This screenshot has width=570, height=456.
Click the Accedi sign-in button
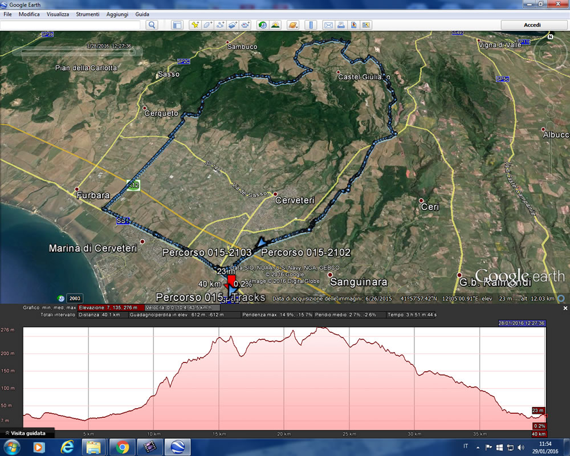(x=532, y=25)
